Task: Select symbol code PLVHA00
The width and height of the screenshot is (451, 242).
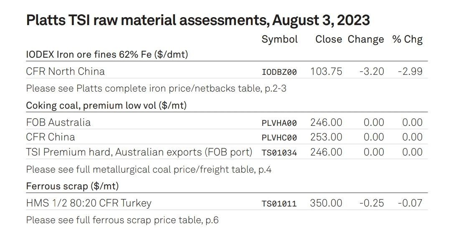Action: coord(279,123)
